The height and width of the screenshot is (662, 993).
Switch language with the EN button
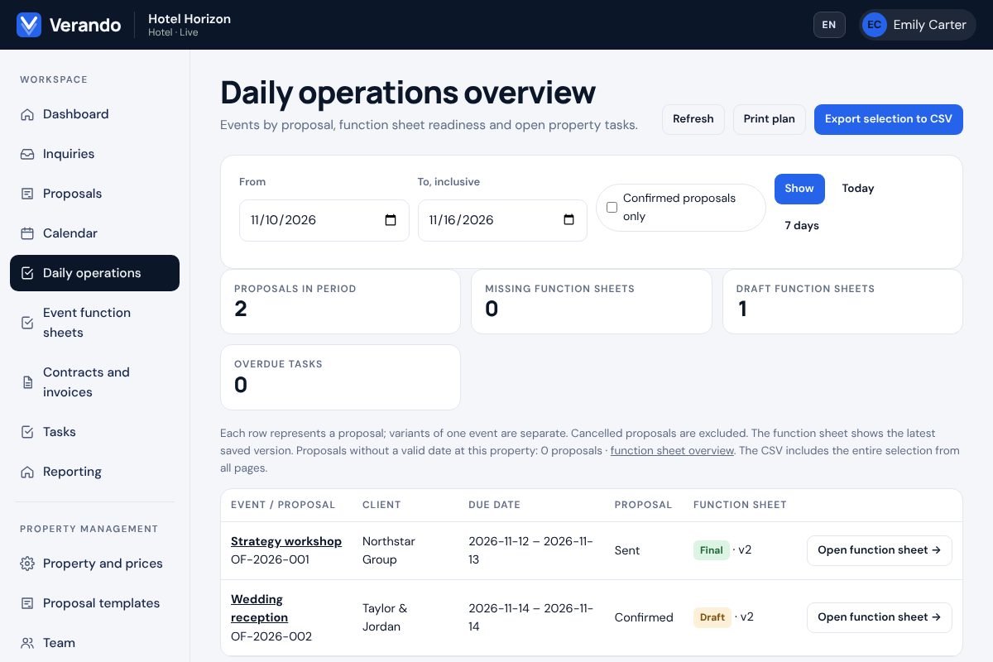tap(829, 25)
